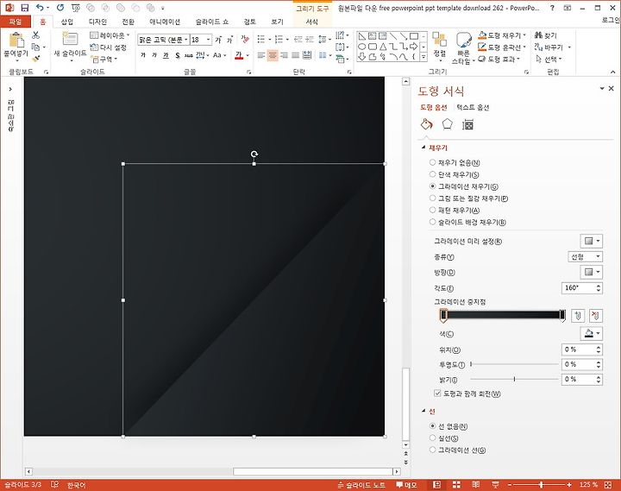Click the zoom slider in status bar

point(541,485)
